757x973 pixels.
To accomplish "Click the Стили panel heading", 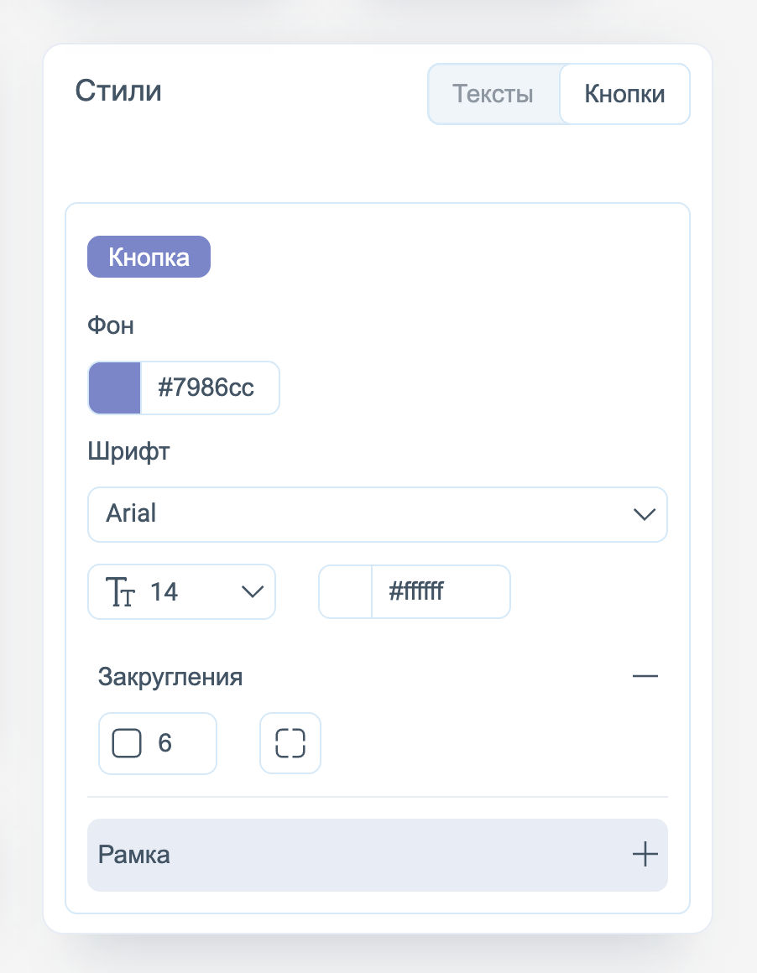I will (118, 91).
